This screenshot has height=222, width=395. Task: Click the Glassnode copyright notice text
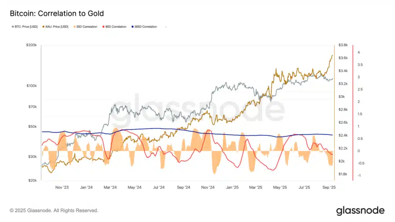pos(54,210)
